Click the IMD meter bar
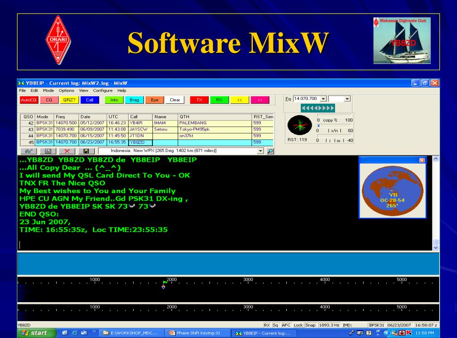Screen dimensions: 457x338 tap(334, 135)
